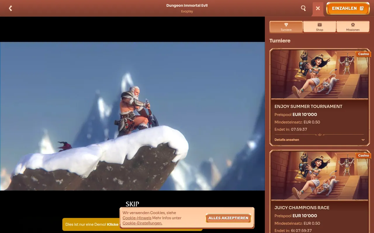Skip the game intro video
The width and height of the screenshot is (374, 233).
pyautogui.click(x=132, y=204)
